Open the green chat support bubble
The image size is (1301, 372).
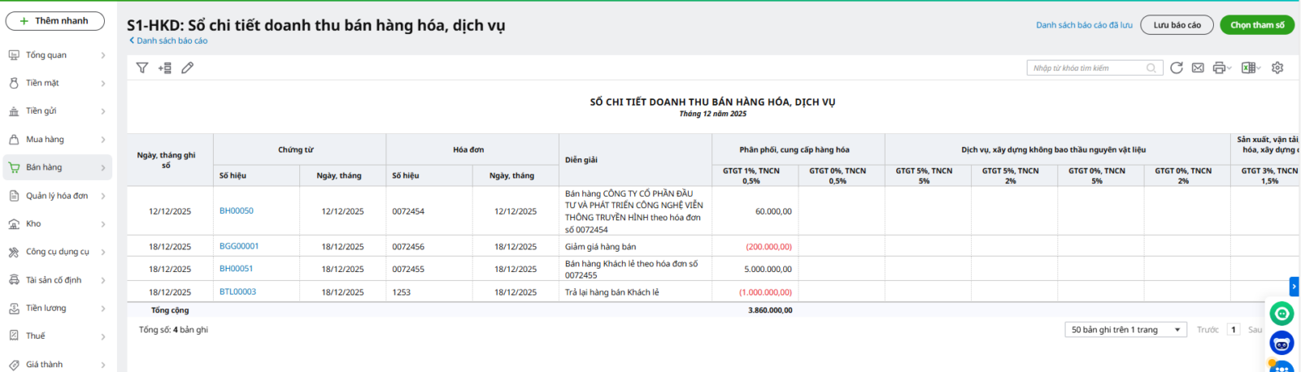coord(1281,314)
